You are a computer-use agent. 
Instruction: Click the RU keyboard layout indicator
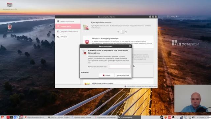pyautogui.click(x=169, y=117)
